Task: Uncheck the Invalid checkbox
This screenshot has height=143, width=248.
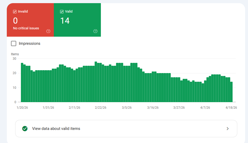Action: click(15, 12)
